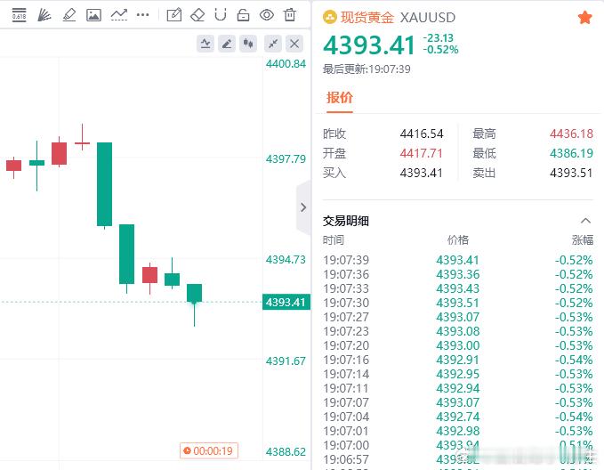Select the eraser tool

(197, 15)
